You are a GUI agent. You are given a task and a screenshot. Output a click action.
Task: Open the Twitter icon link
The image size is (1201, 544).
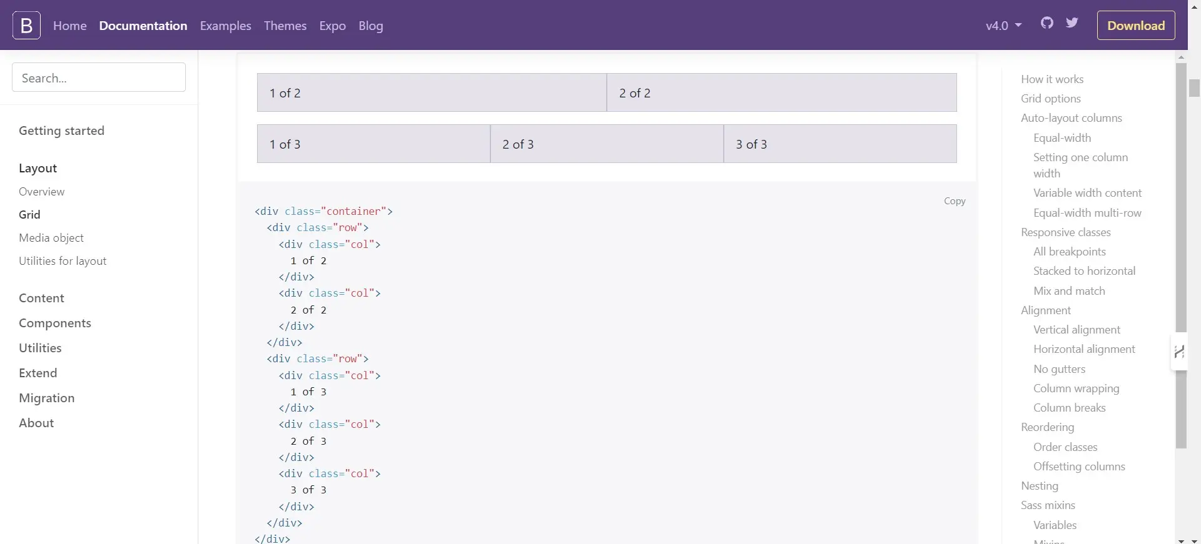click(1072, 23)
